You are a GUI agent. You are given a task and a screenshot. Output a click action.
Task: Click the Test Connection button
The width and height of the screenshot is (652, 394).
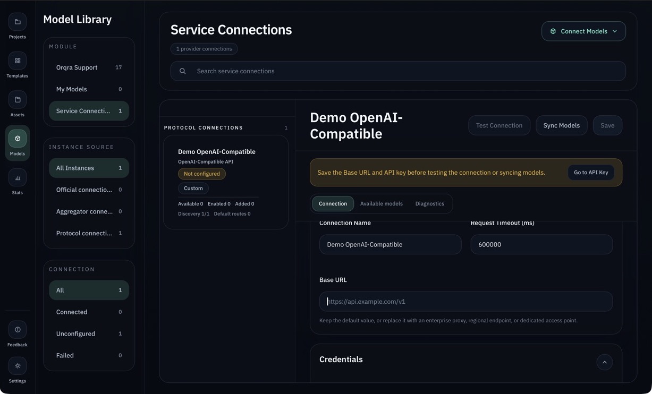499,125
